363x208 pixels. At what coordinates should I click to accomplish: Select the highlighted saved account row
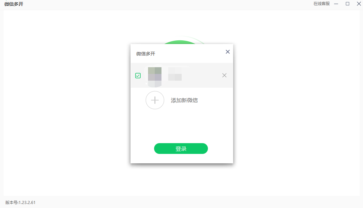click(182, 75)
